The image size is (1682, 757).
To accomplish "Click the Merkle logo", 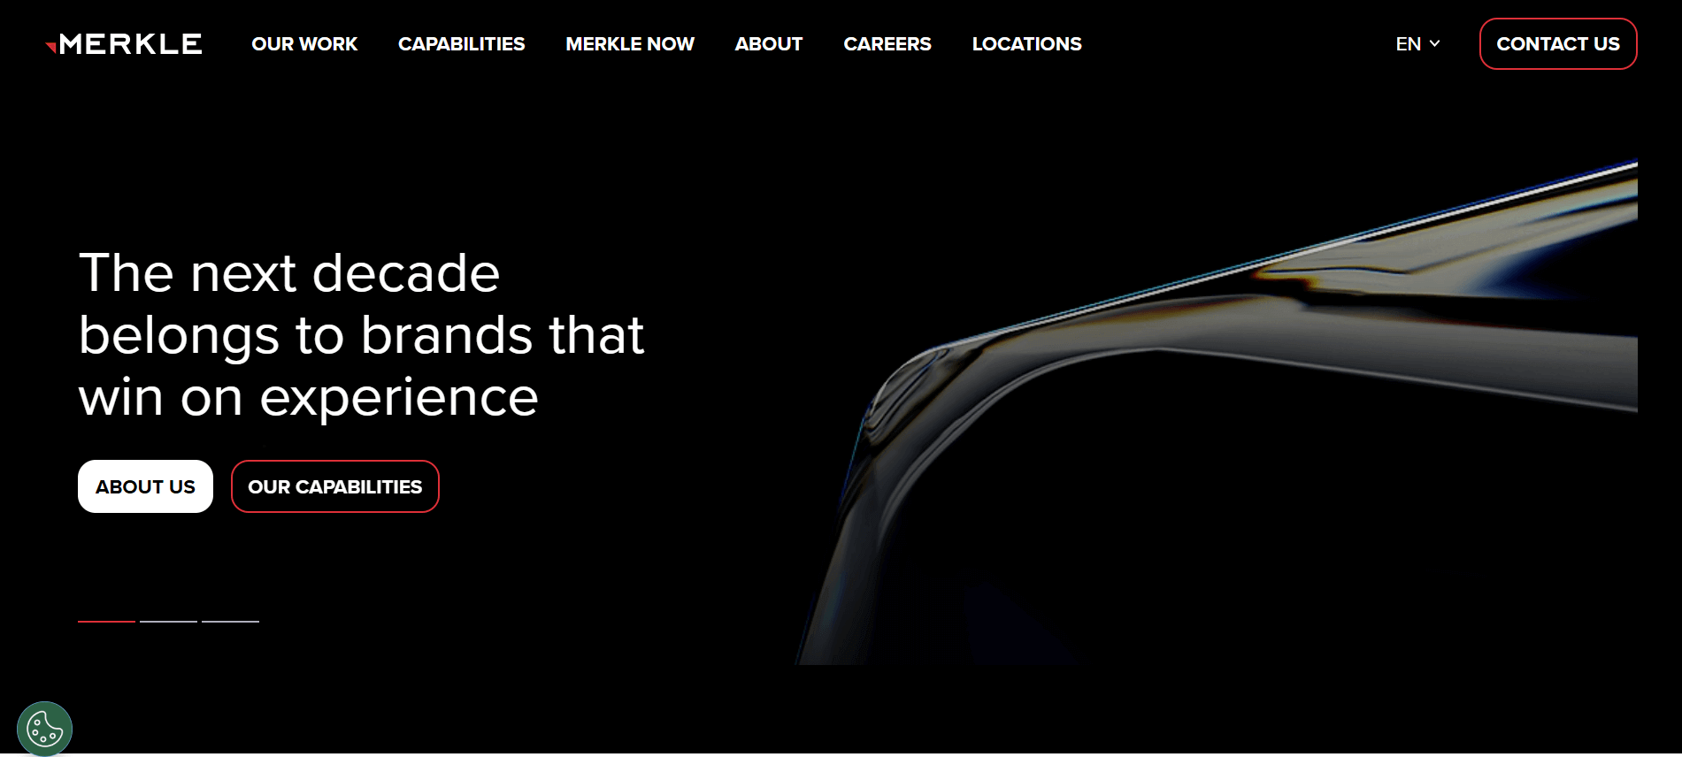I will click(x=124, y=44).
